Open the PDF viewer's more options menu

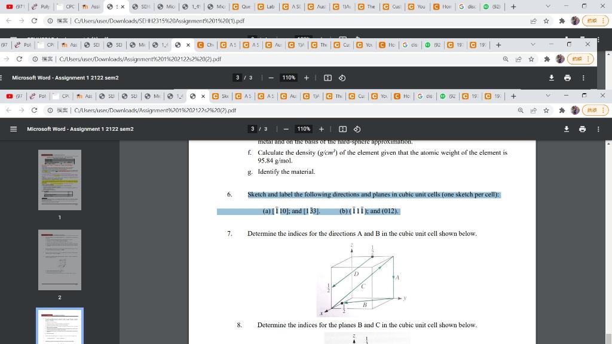(x=598, y=128)
